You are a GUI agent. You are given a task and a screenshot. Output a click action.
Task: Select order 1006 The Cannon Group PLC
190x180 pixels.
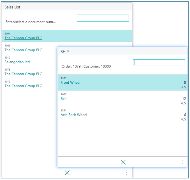pos(23,50)
